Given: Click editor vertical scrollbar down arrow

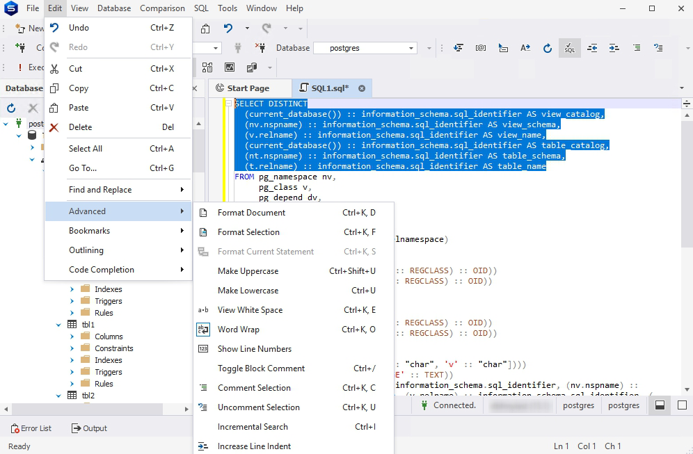Looking at the screenshot, I should coord(687,389).
